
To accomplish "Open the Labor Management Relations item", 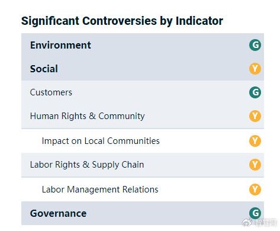I will tap(143, 190).
